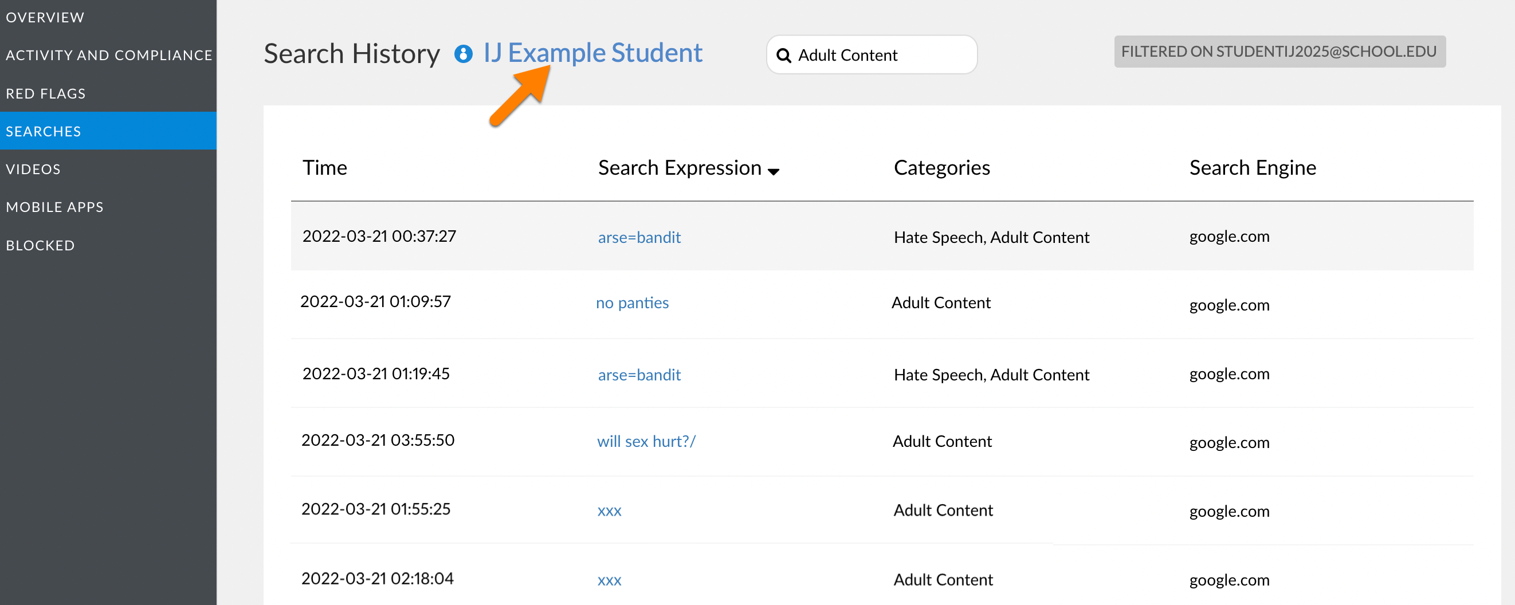Click the IJ Example Student link

pyautogui.click(x=592, y=53)
